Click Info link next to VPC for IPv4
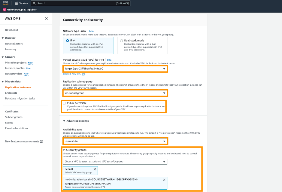 (x=109, y=60)
